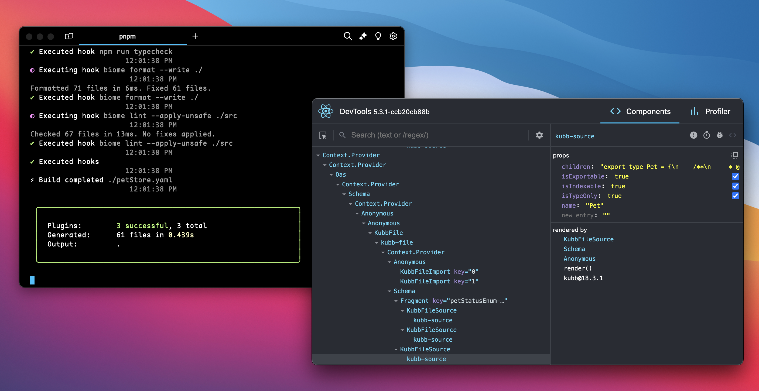Click 'Build completed ./petStore.yaml' in terminal
The width and height of the screenshot is (759, 391).
(x=105, y=180)
